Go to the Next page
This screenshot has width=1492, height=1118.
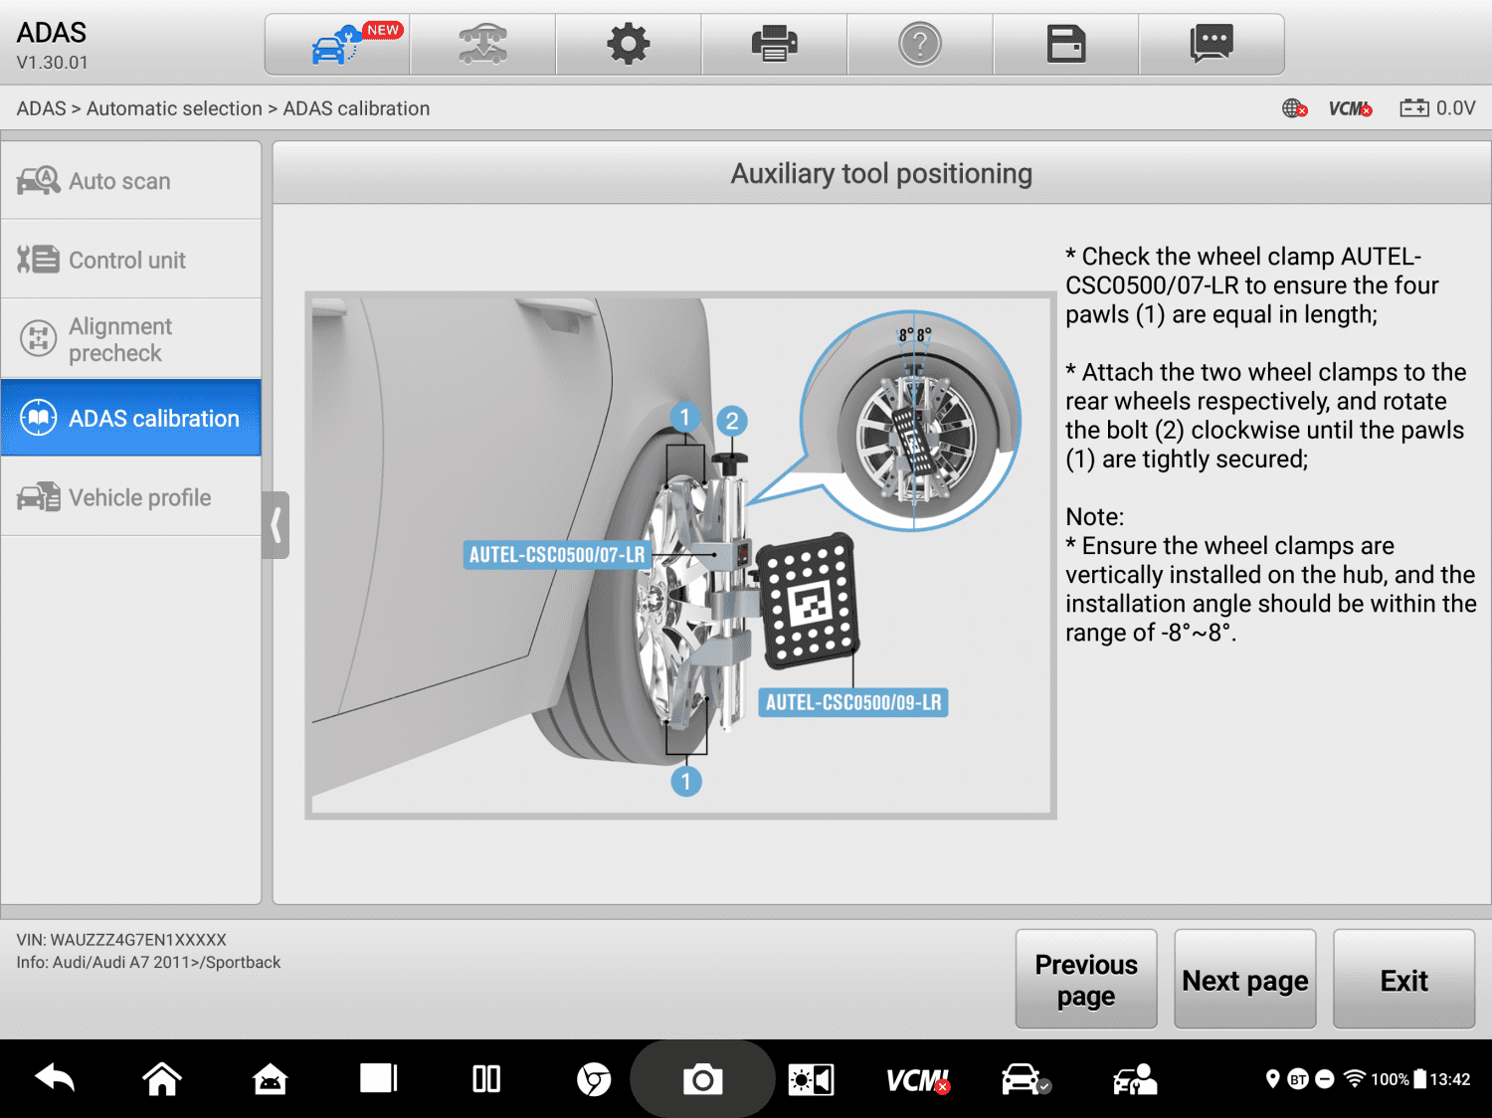tap(1244, 979)
